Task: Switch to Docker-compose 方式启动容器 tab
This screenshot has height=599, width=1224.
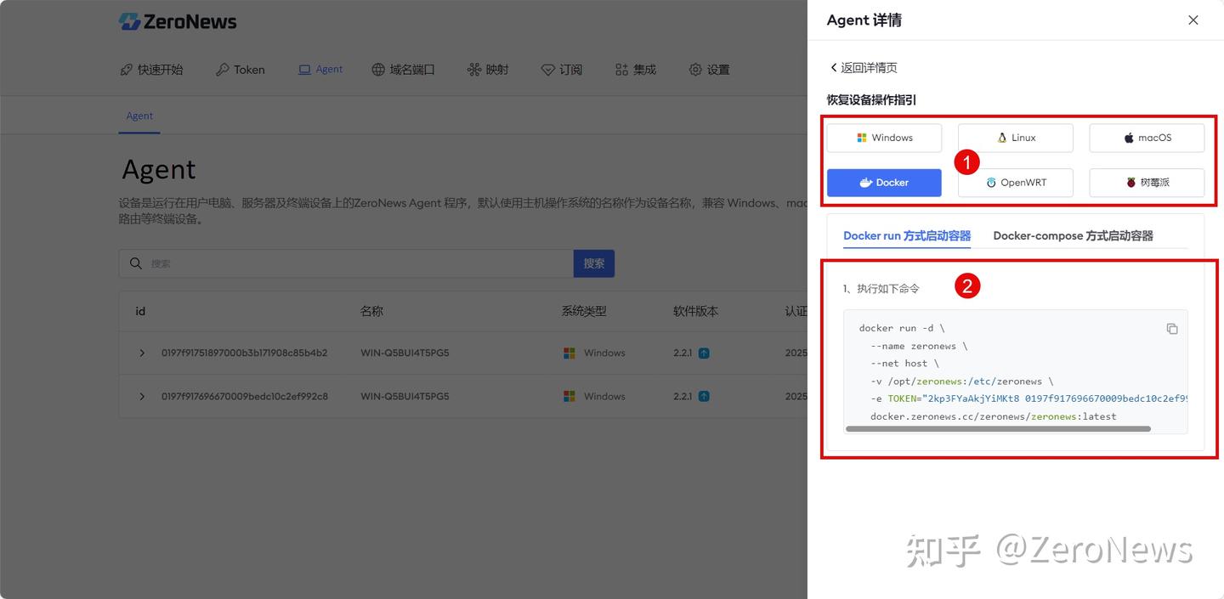Action: 1073,236
